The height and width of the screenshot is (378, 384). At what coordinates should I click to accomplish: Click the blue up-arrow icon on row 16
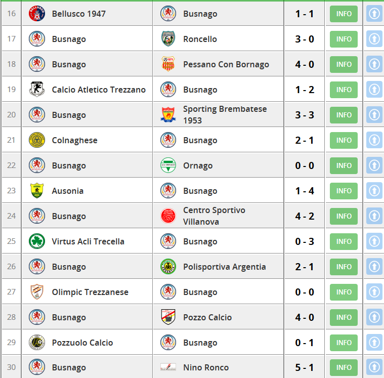click(x=374, y=14)
